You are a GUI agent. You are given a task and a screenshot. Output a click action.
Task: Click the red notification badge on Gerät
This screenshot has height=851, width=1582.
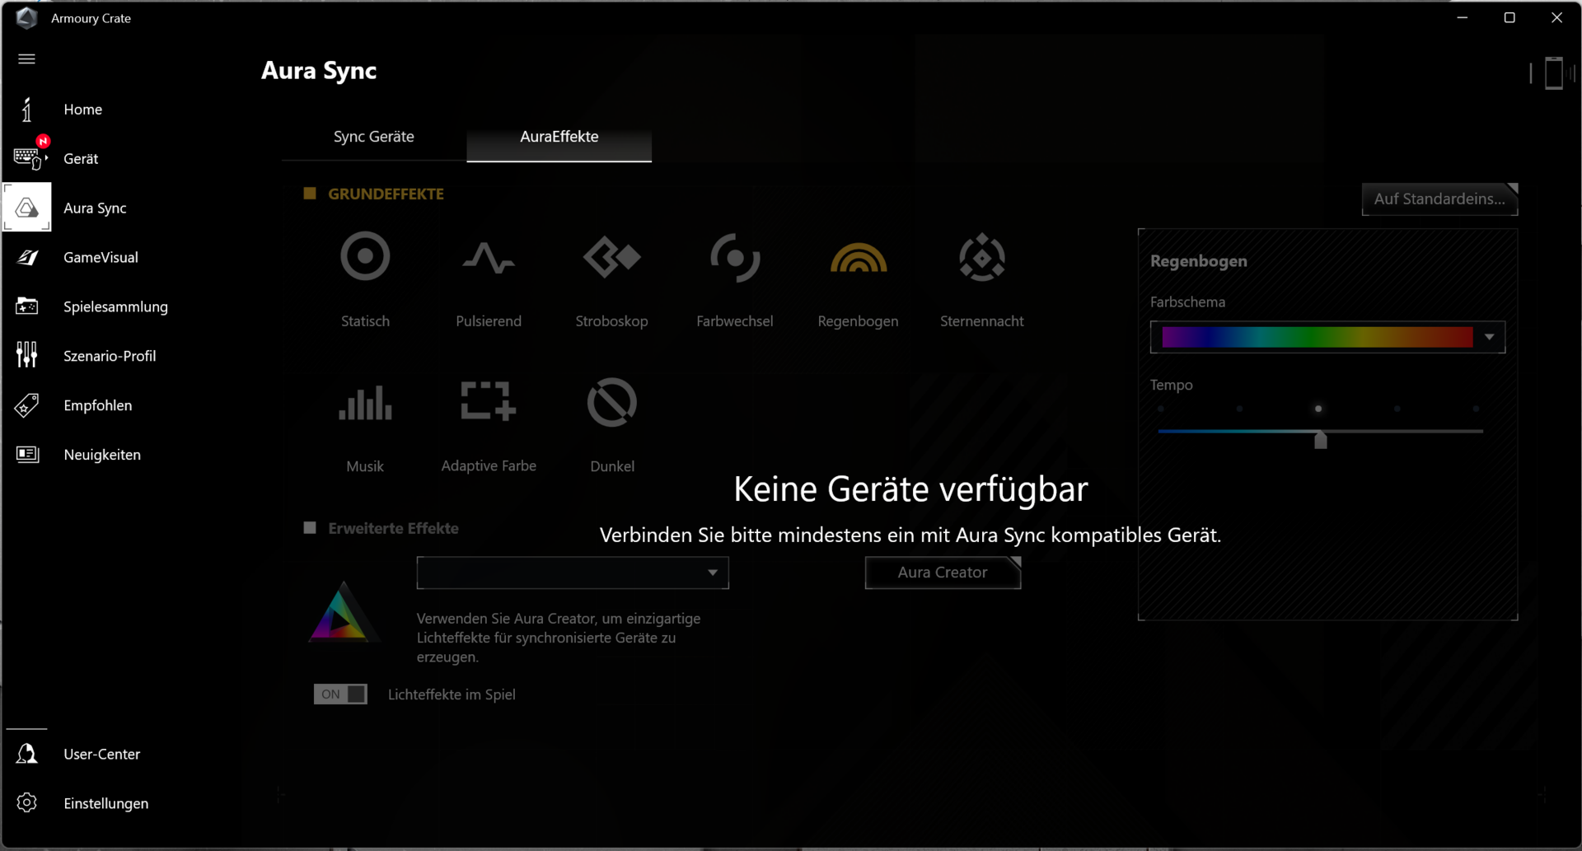[x=44, y=141]
